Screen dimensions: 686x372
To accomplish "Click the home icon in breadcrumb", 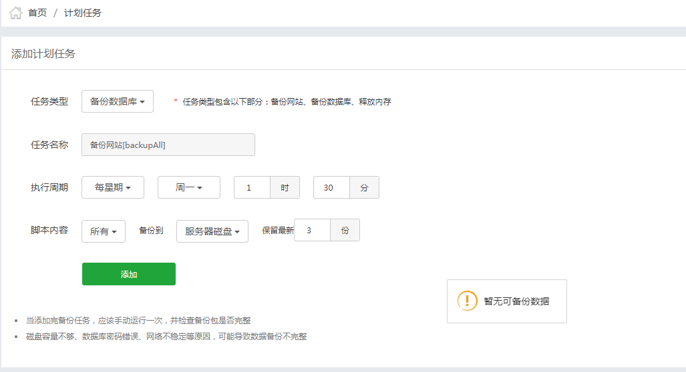I will (15, 13).
